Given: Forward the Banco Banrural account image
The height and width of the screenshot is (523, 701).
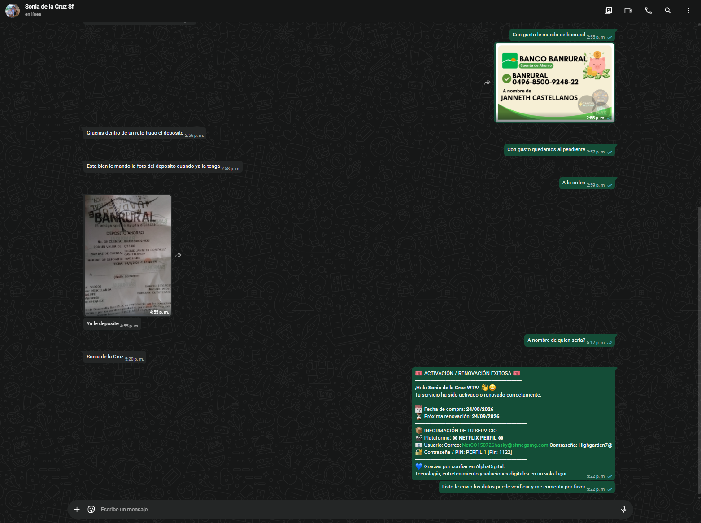Looking at the screenshot, I should 487,83.
